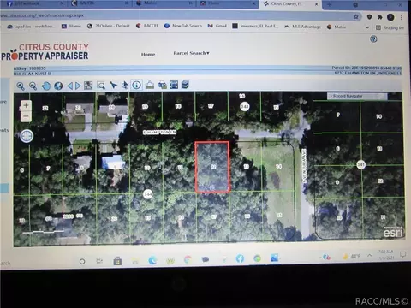Show hidden system tray icons chevron
Image resolution: width=411 pixels, height=308 pixels.
tap(369, 256)
